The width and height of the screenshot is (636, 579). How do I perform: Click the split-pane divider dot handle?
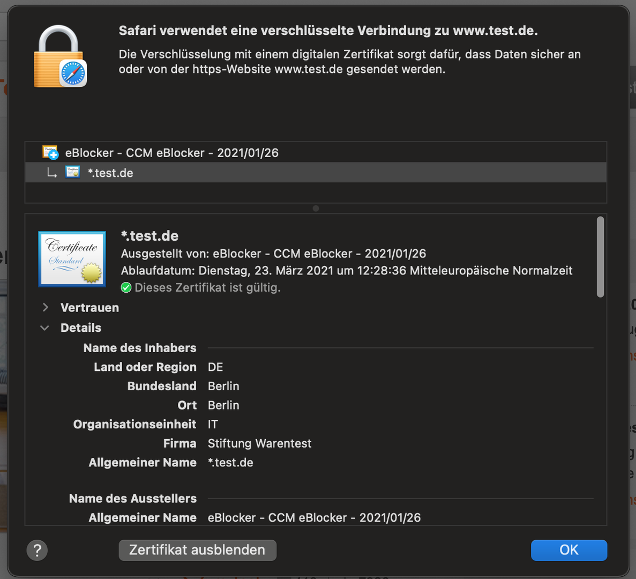[316, 209]
